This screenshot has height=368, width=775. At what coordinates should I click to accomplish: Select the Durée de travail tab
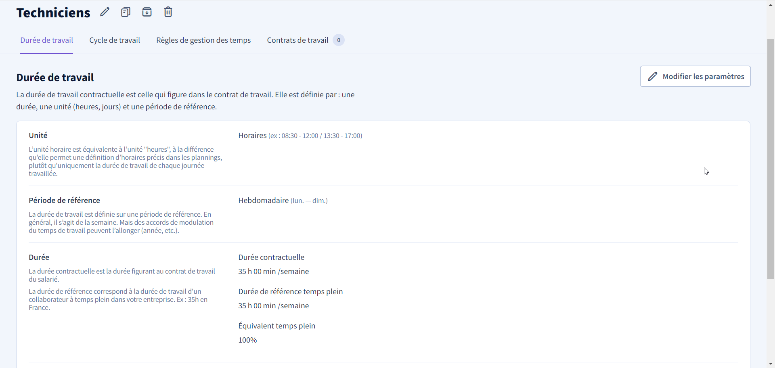point(46,40)
